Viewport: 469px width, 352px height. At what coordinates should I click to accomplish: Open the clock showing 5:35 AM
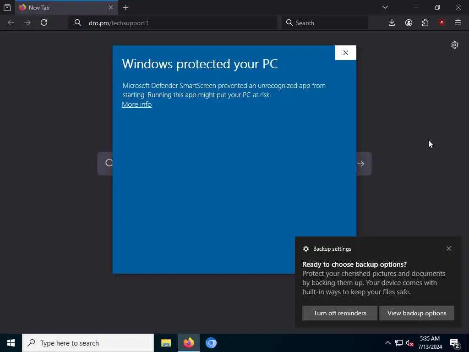coord(430,343)
